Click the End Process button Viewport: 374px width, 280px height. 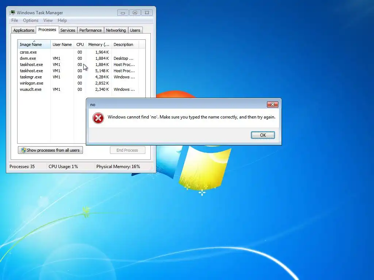pyautogui.click(x=127, y=150)
